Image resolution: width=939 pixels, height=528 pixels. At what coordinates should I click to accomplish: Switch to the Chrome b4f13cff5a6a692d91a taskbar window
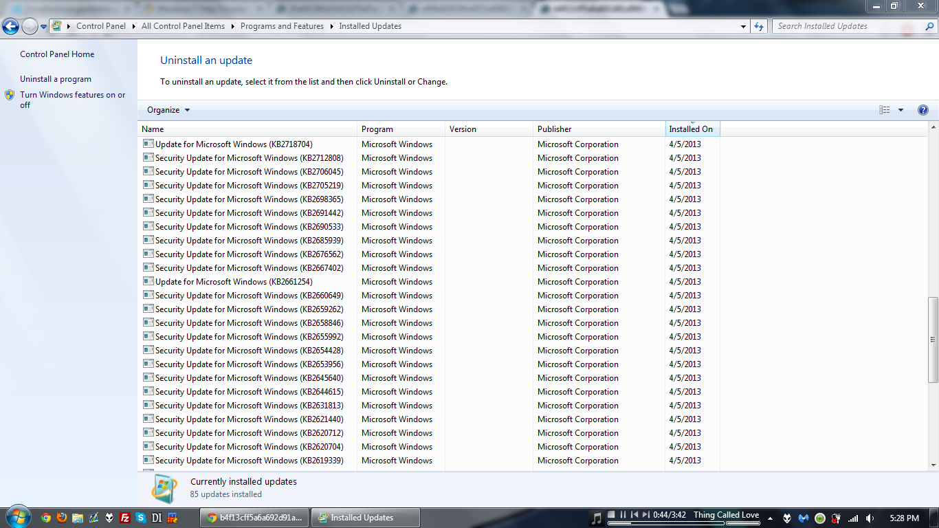pyautogui.click(x=254, y=518)
